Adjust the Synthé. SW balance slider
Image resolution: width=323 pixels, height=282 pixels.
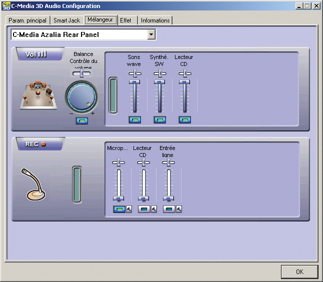pyautogui.click(x=159, y=73)
